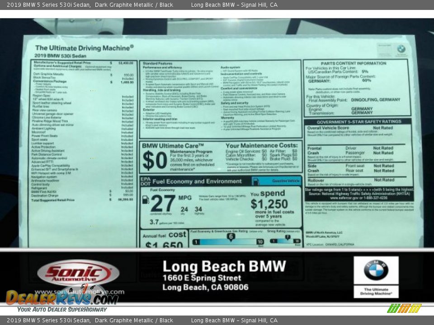Screen dimensions: 434x325
Task: Click the 'Your Maintenance Costs:' heading
Action: [262, 145]
